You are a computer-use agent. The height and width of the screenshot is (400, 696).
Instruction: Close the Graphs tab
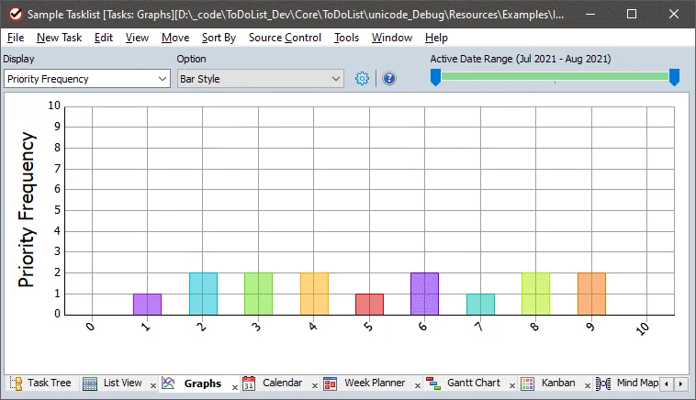point(234,387)
